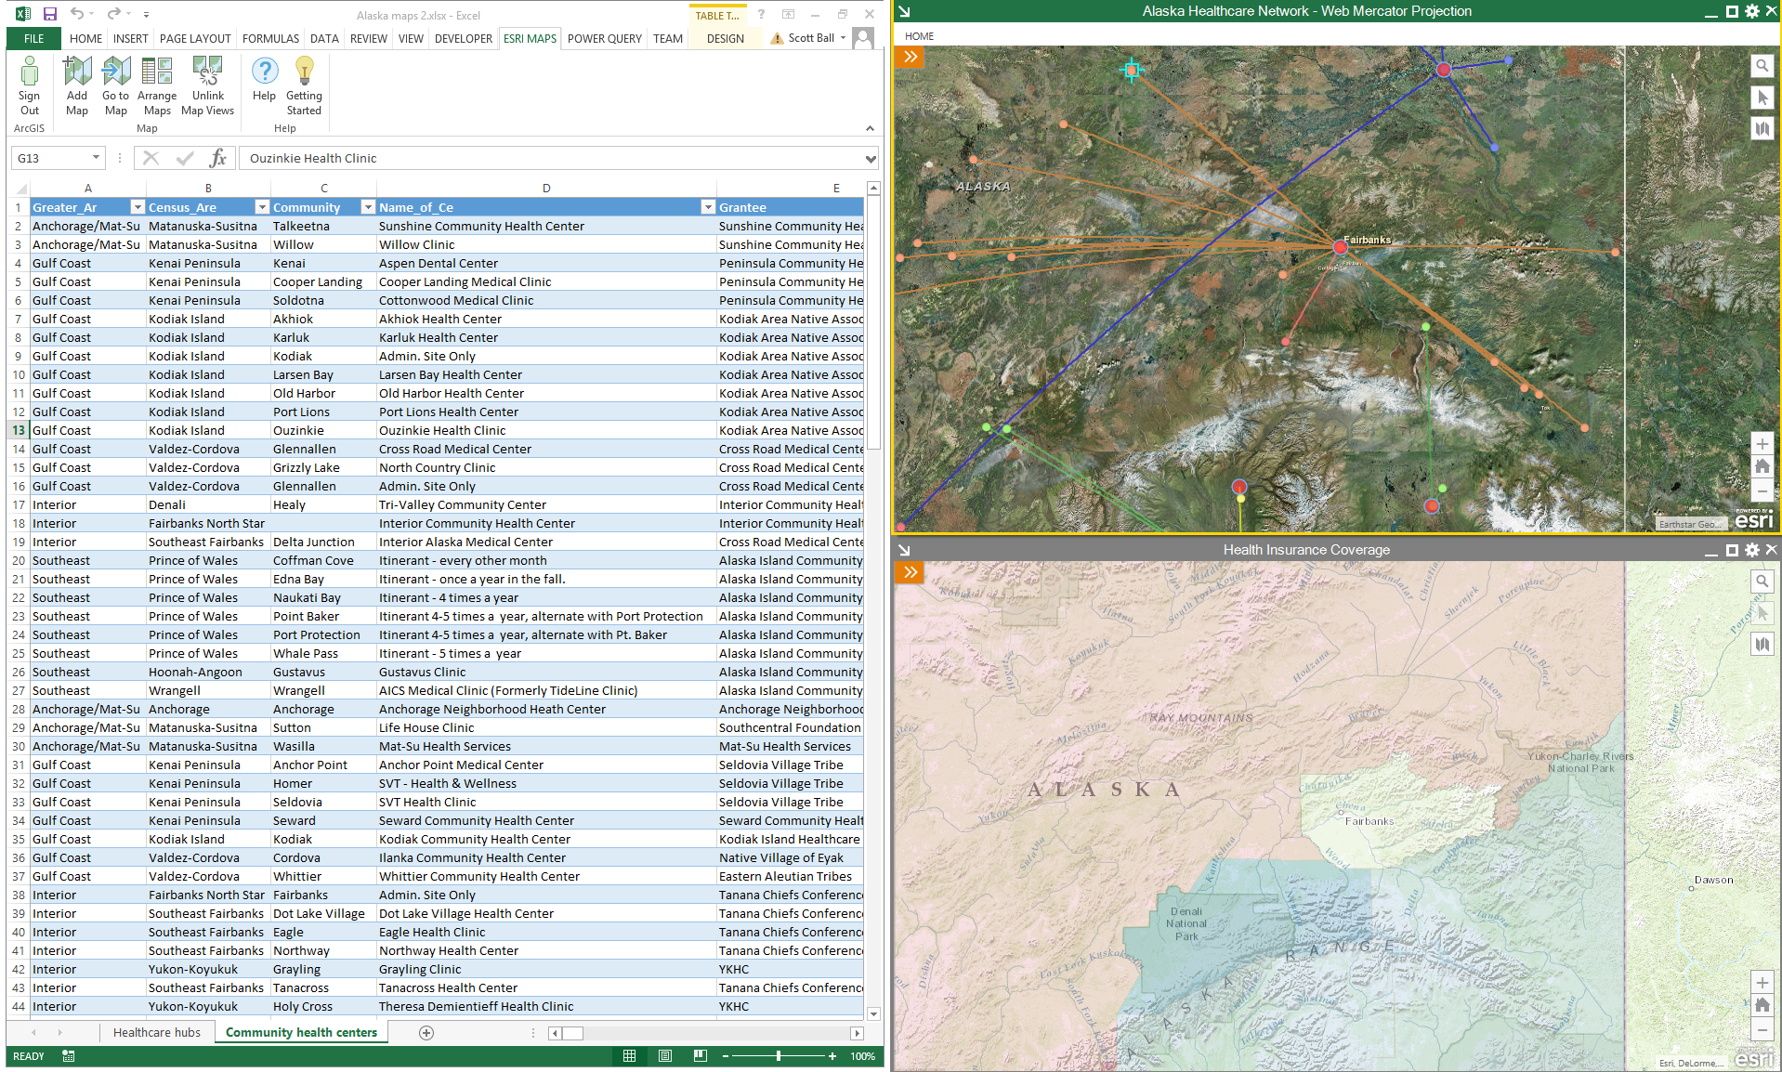Click the Add Map icon

(x=77, y=85)
